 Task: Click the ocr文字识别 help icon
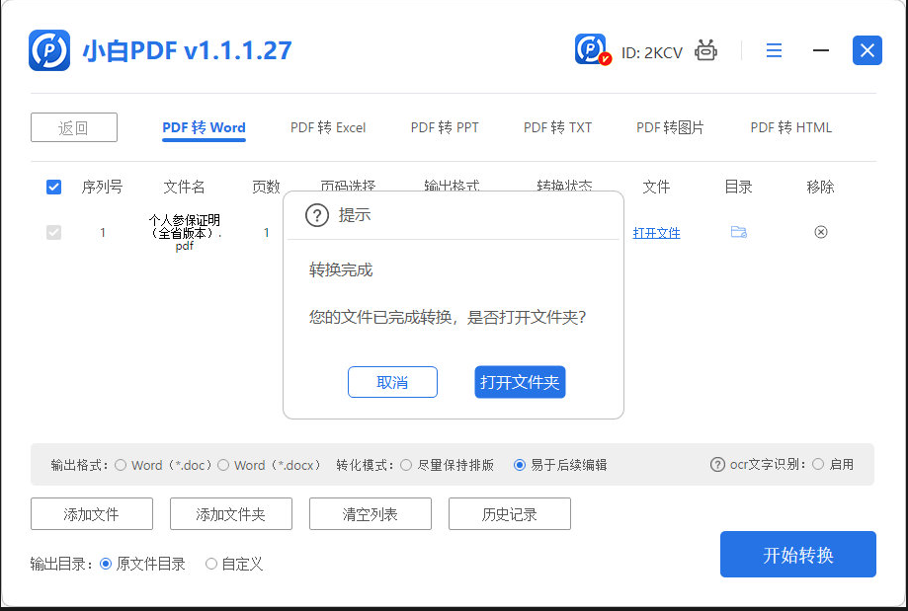(717, 465)
